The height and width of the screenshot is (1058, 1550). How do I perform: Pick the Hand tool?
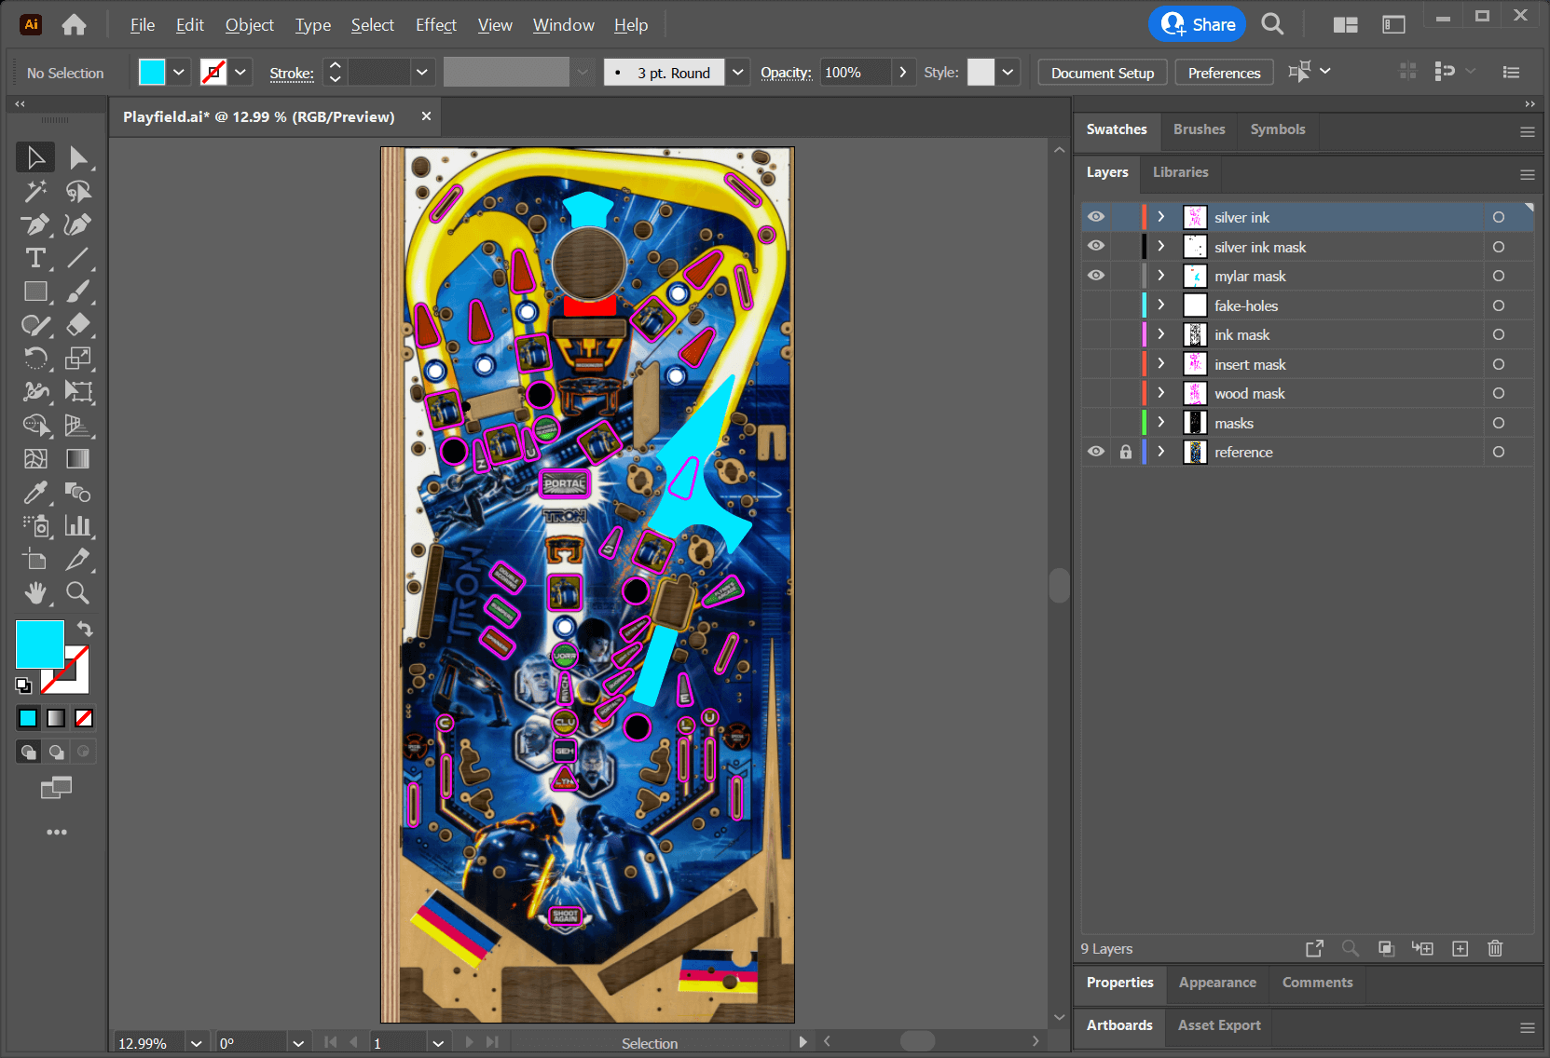[x=35, y=593]
